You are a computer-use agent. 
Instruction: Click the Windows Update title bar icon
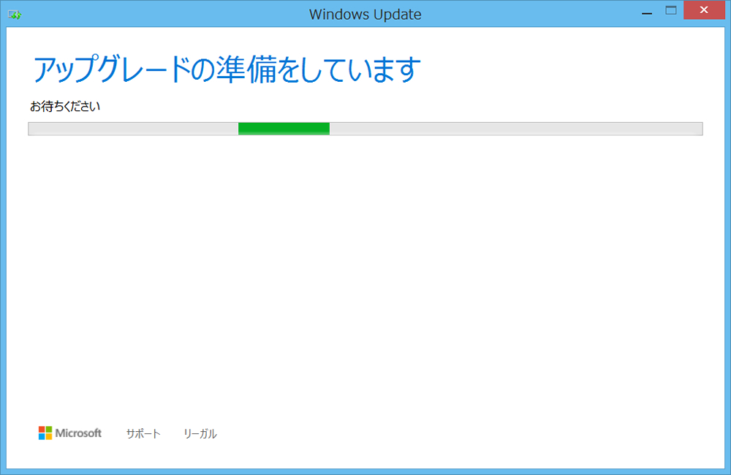[x=15, y=15]
